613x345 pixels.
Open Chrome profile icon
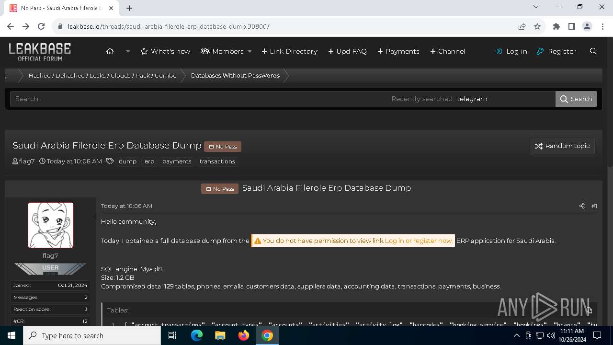pyautogui.click(x=587, y=26)
